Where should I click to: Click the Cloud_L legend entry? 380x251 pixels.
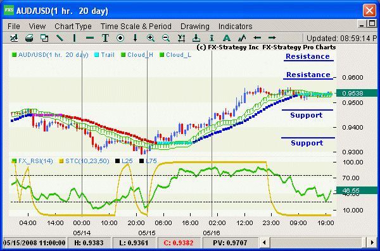[x=175, y=55]
